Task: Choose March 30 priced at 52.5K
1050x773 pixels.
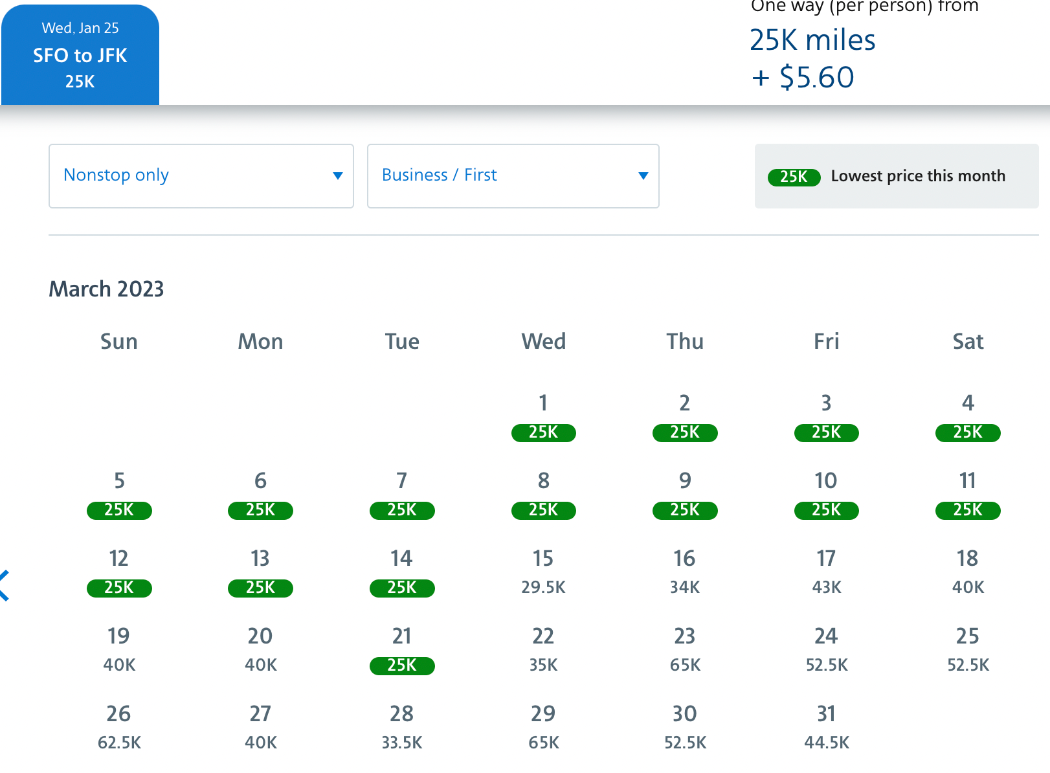Action: 685,728
